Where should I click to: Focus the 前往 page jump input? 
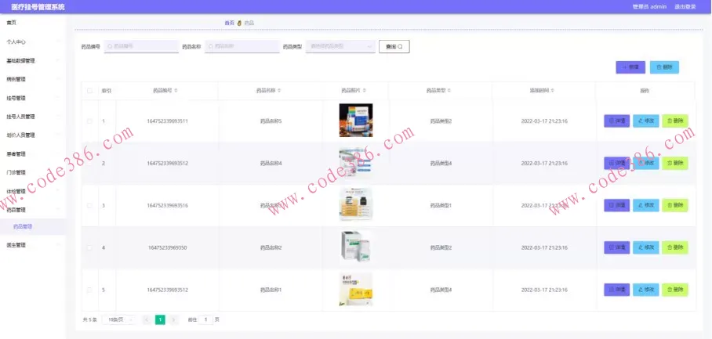coord(206,319)
